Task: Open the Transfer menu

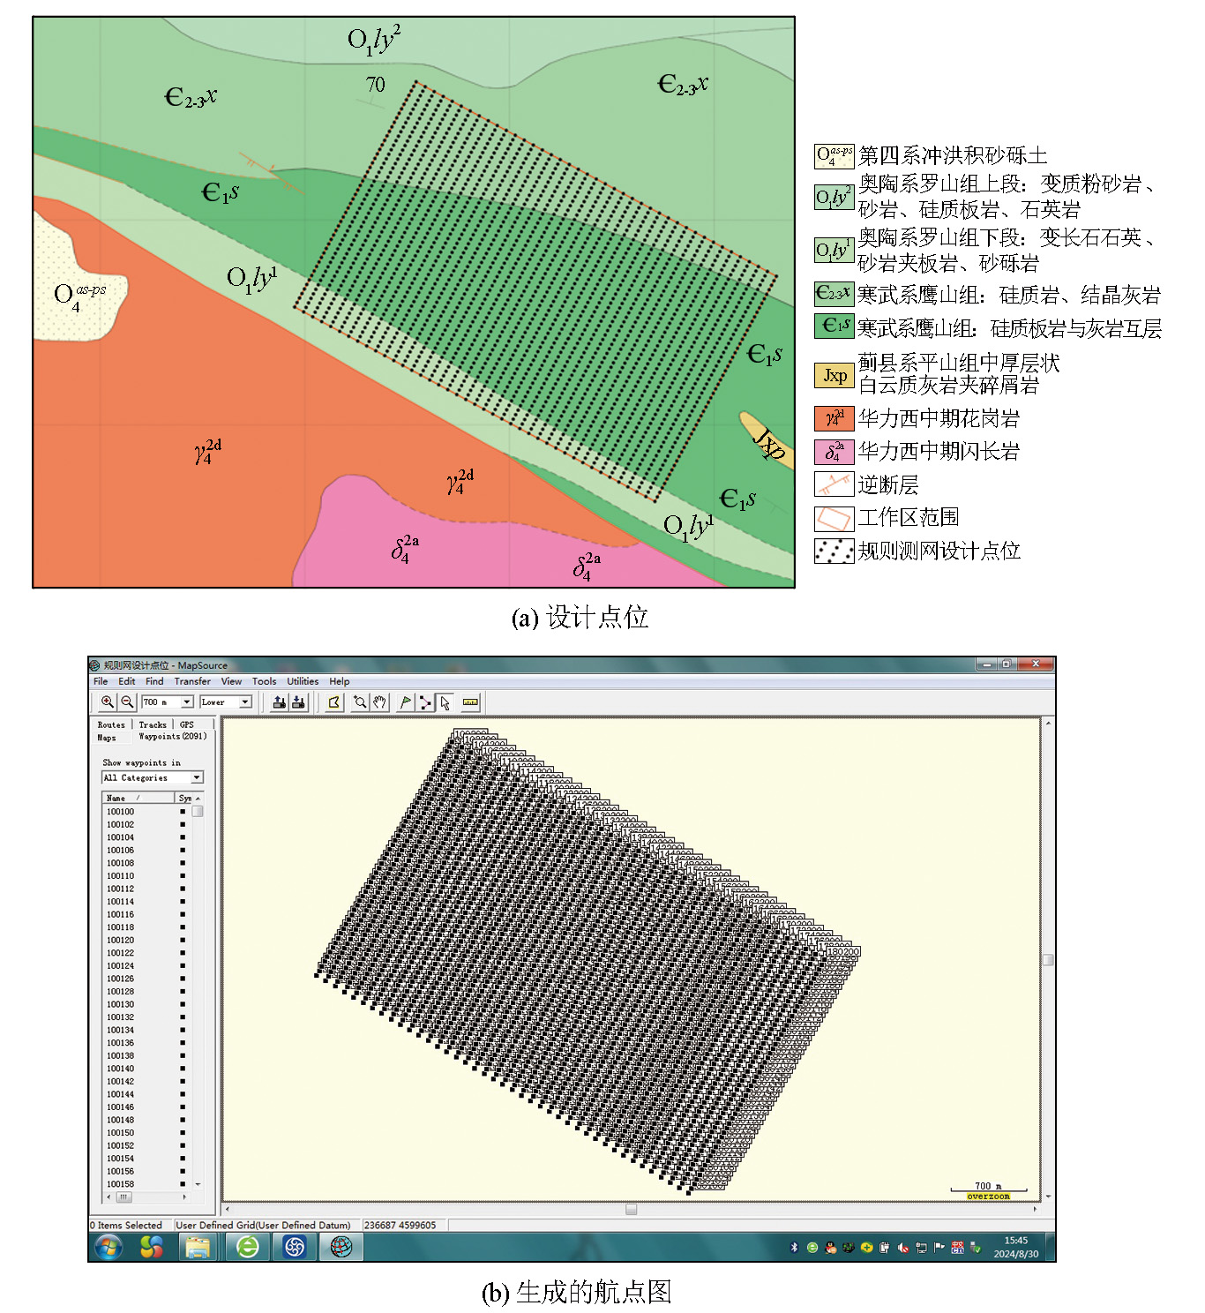Action: click(192, 681)
